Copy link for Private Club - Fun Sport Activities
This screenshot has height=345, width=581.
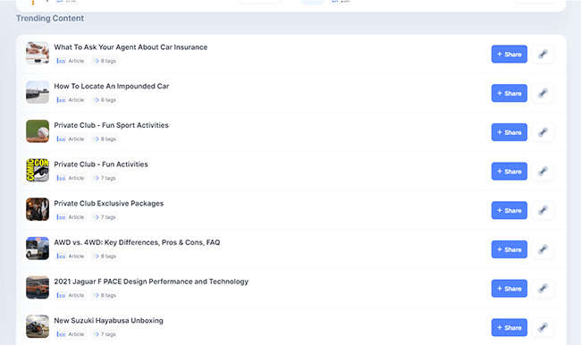[x=543, y=132]
